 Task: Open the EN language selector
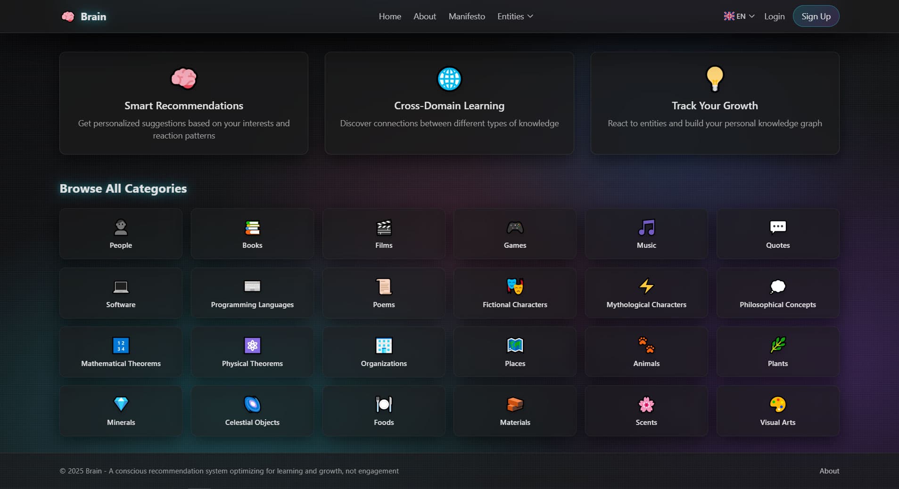click(739, 16)
